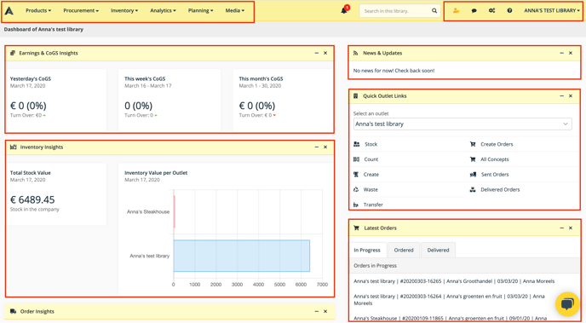586x323 pixels.
Task: Follow the Sent Orders link
Action: tap(494, 174)
